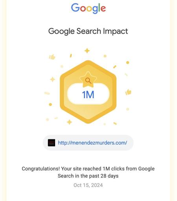Viewport: 177px width, 201px height.
Task: Click the magnifying glass star icon
Action: tap(88, 80)
